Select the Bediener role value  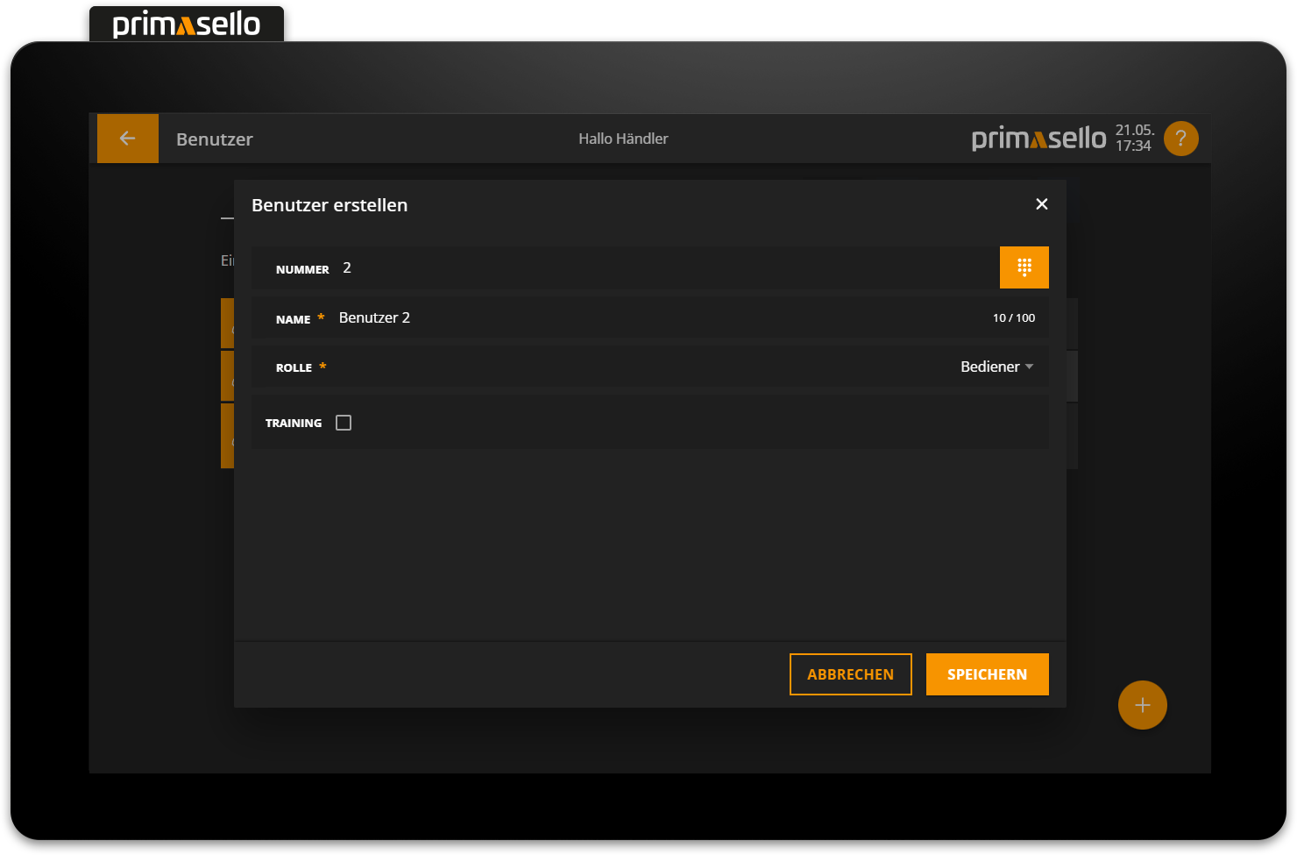click(989, 367)
